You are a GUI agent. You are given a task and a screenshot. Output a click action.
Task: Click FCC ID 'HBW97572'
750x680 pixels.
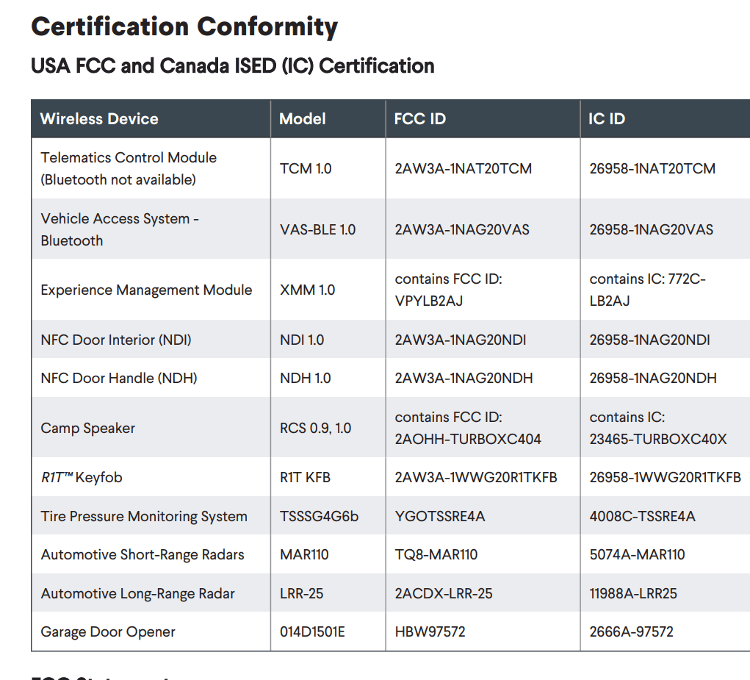coord(430,631)
